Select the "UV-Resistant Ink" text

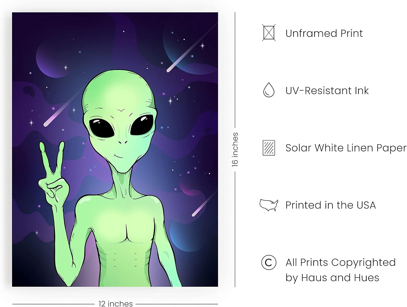pyautogui.click(x=327, y=91)
